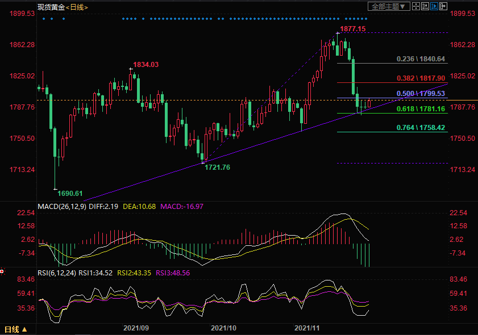478x335 pixels.
Task: Click the 1721.76 swing low label
Action: 217,167
